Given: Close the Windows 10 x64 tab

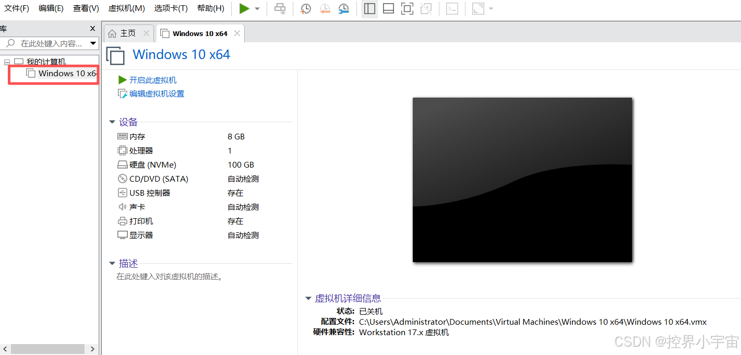Looking at the screenshot, I should [237, 33].
